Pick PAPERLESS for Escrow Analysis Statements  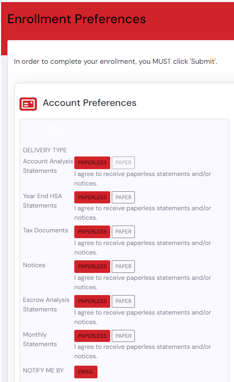[92, 301]
